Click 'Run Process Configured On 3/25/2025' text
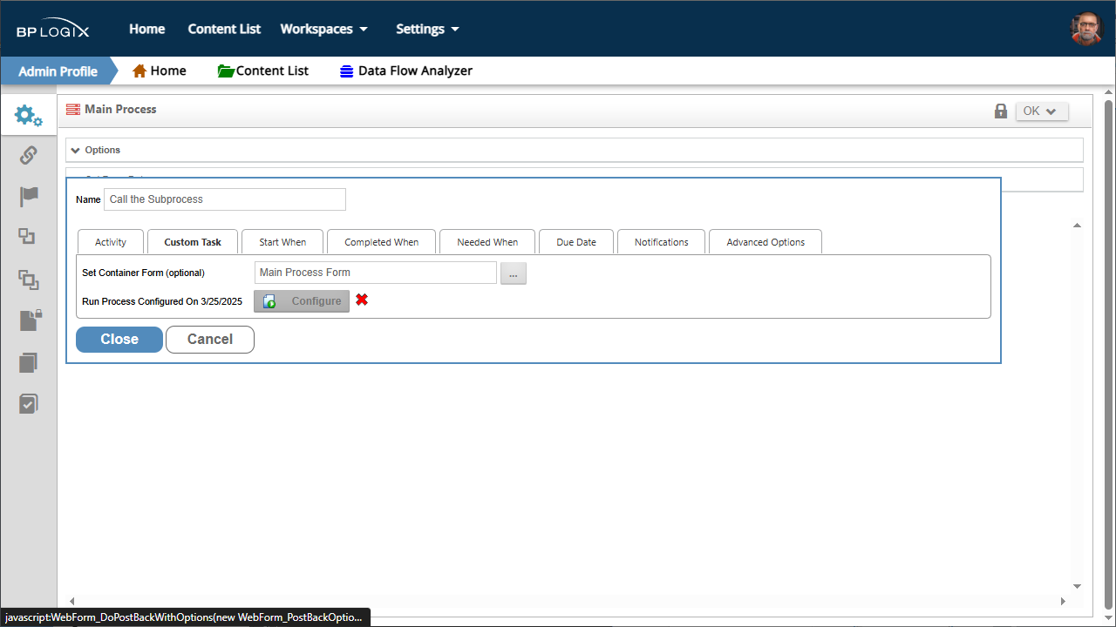The width and height of the screenshot is (1116, 627). pyautogui.click(x=162, y=301)
